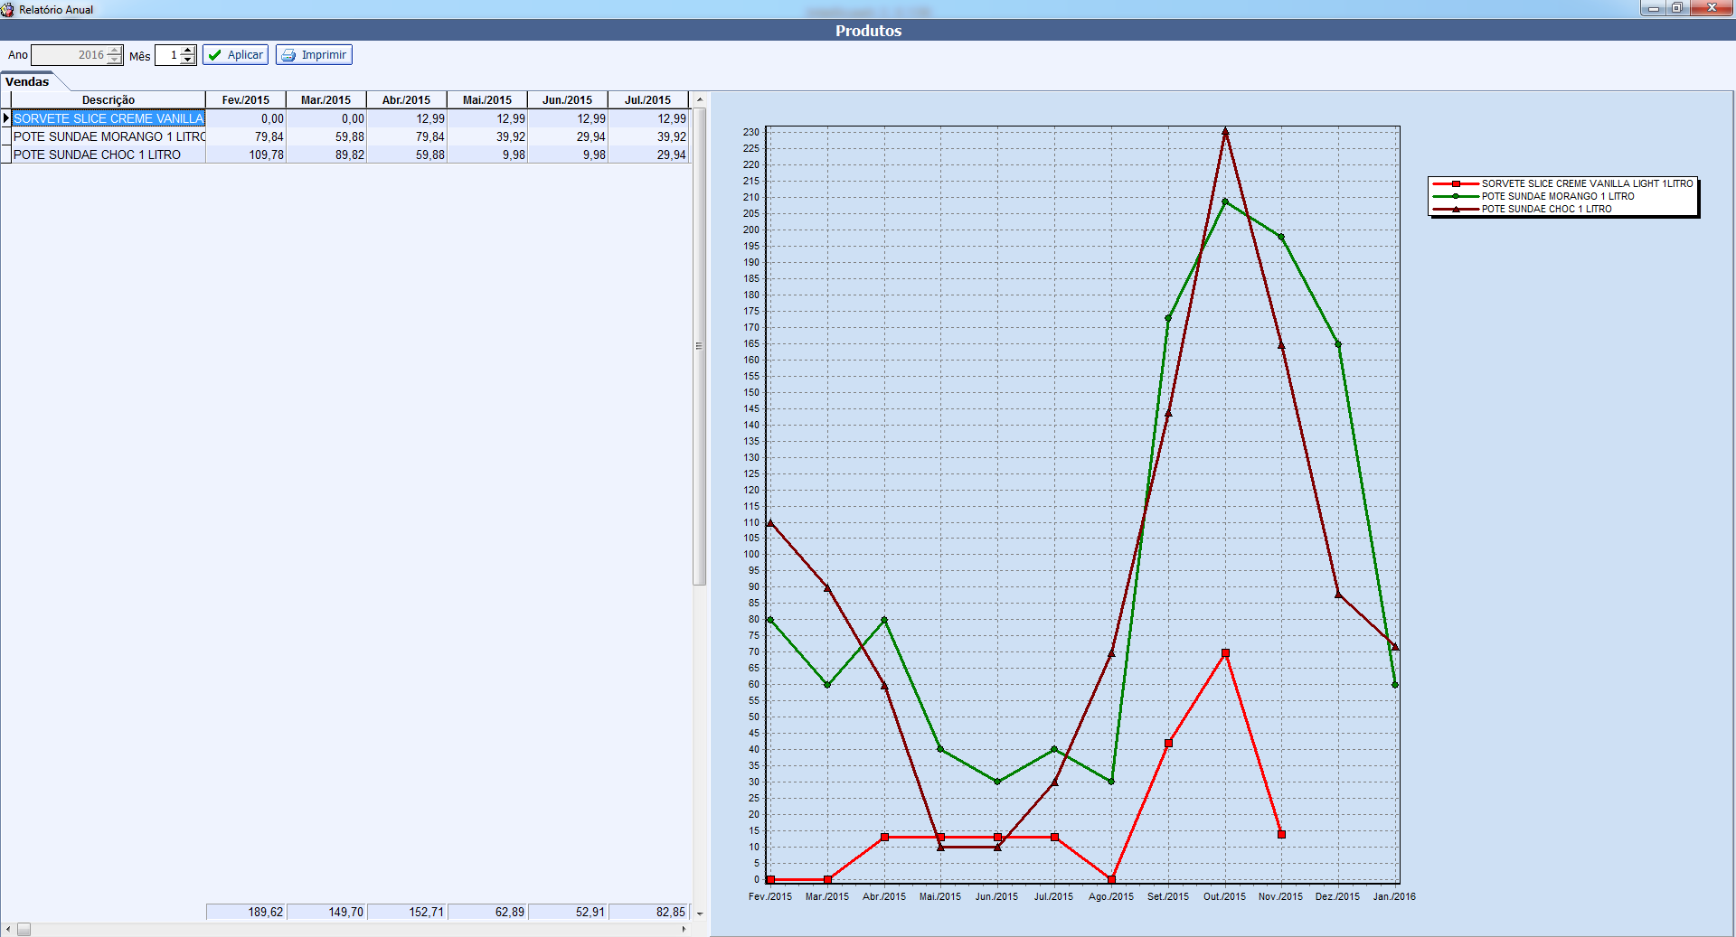Viewport: 1736px width, 937px height.
Task: Select the Vendas tab
Action: 27,81
